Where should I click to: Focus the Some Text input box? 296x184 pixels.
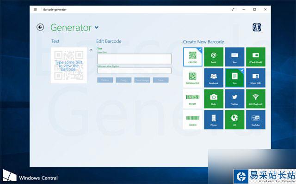tap(135, 59)
